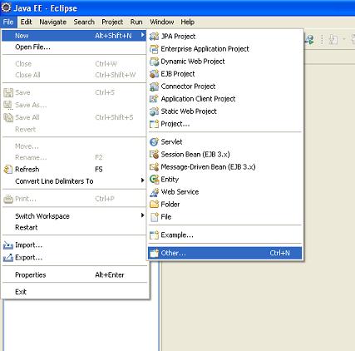Image resolution: width=355 pixels, height=351 pixels.
Task: Open the Window menu
Action: (162, 22)
